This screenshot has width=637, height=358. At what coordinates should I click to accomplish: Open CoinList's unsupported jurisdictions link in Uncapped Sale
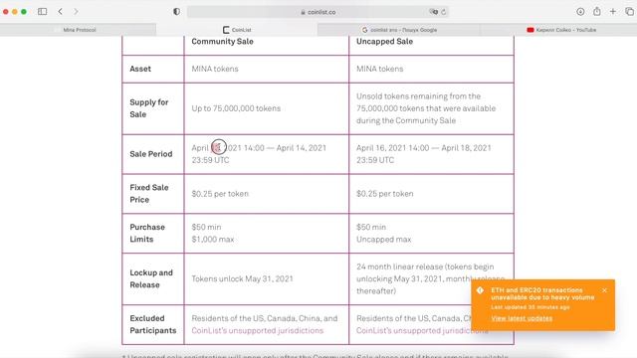click(x=422, y=331)
